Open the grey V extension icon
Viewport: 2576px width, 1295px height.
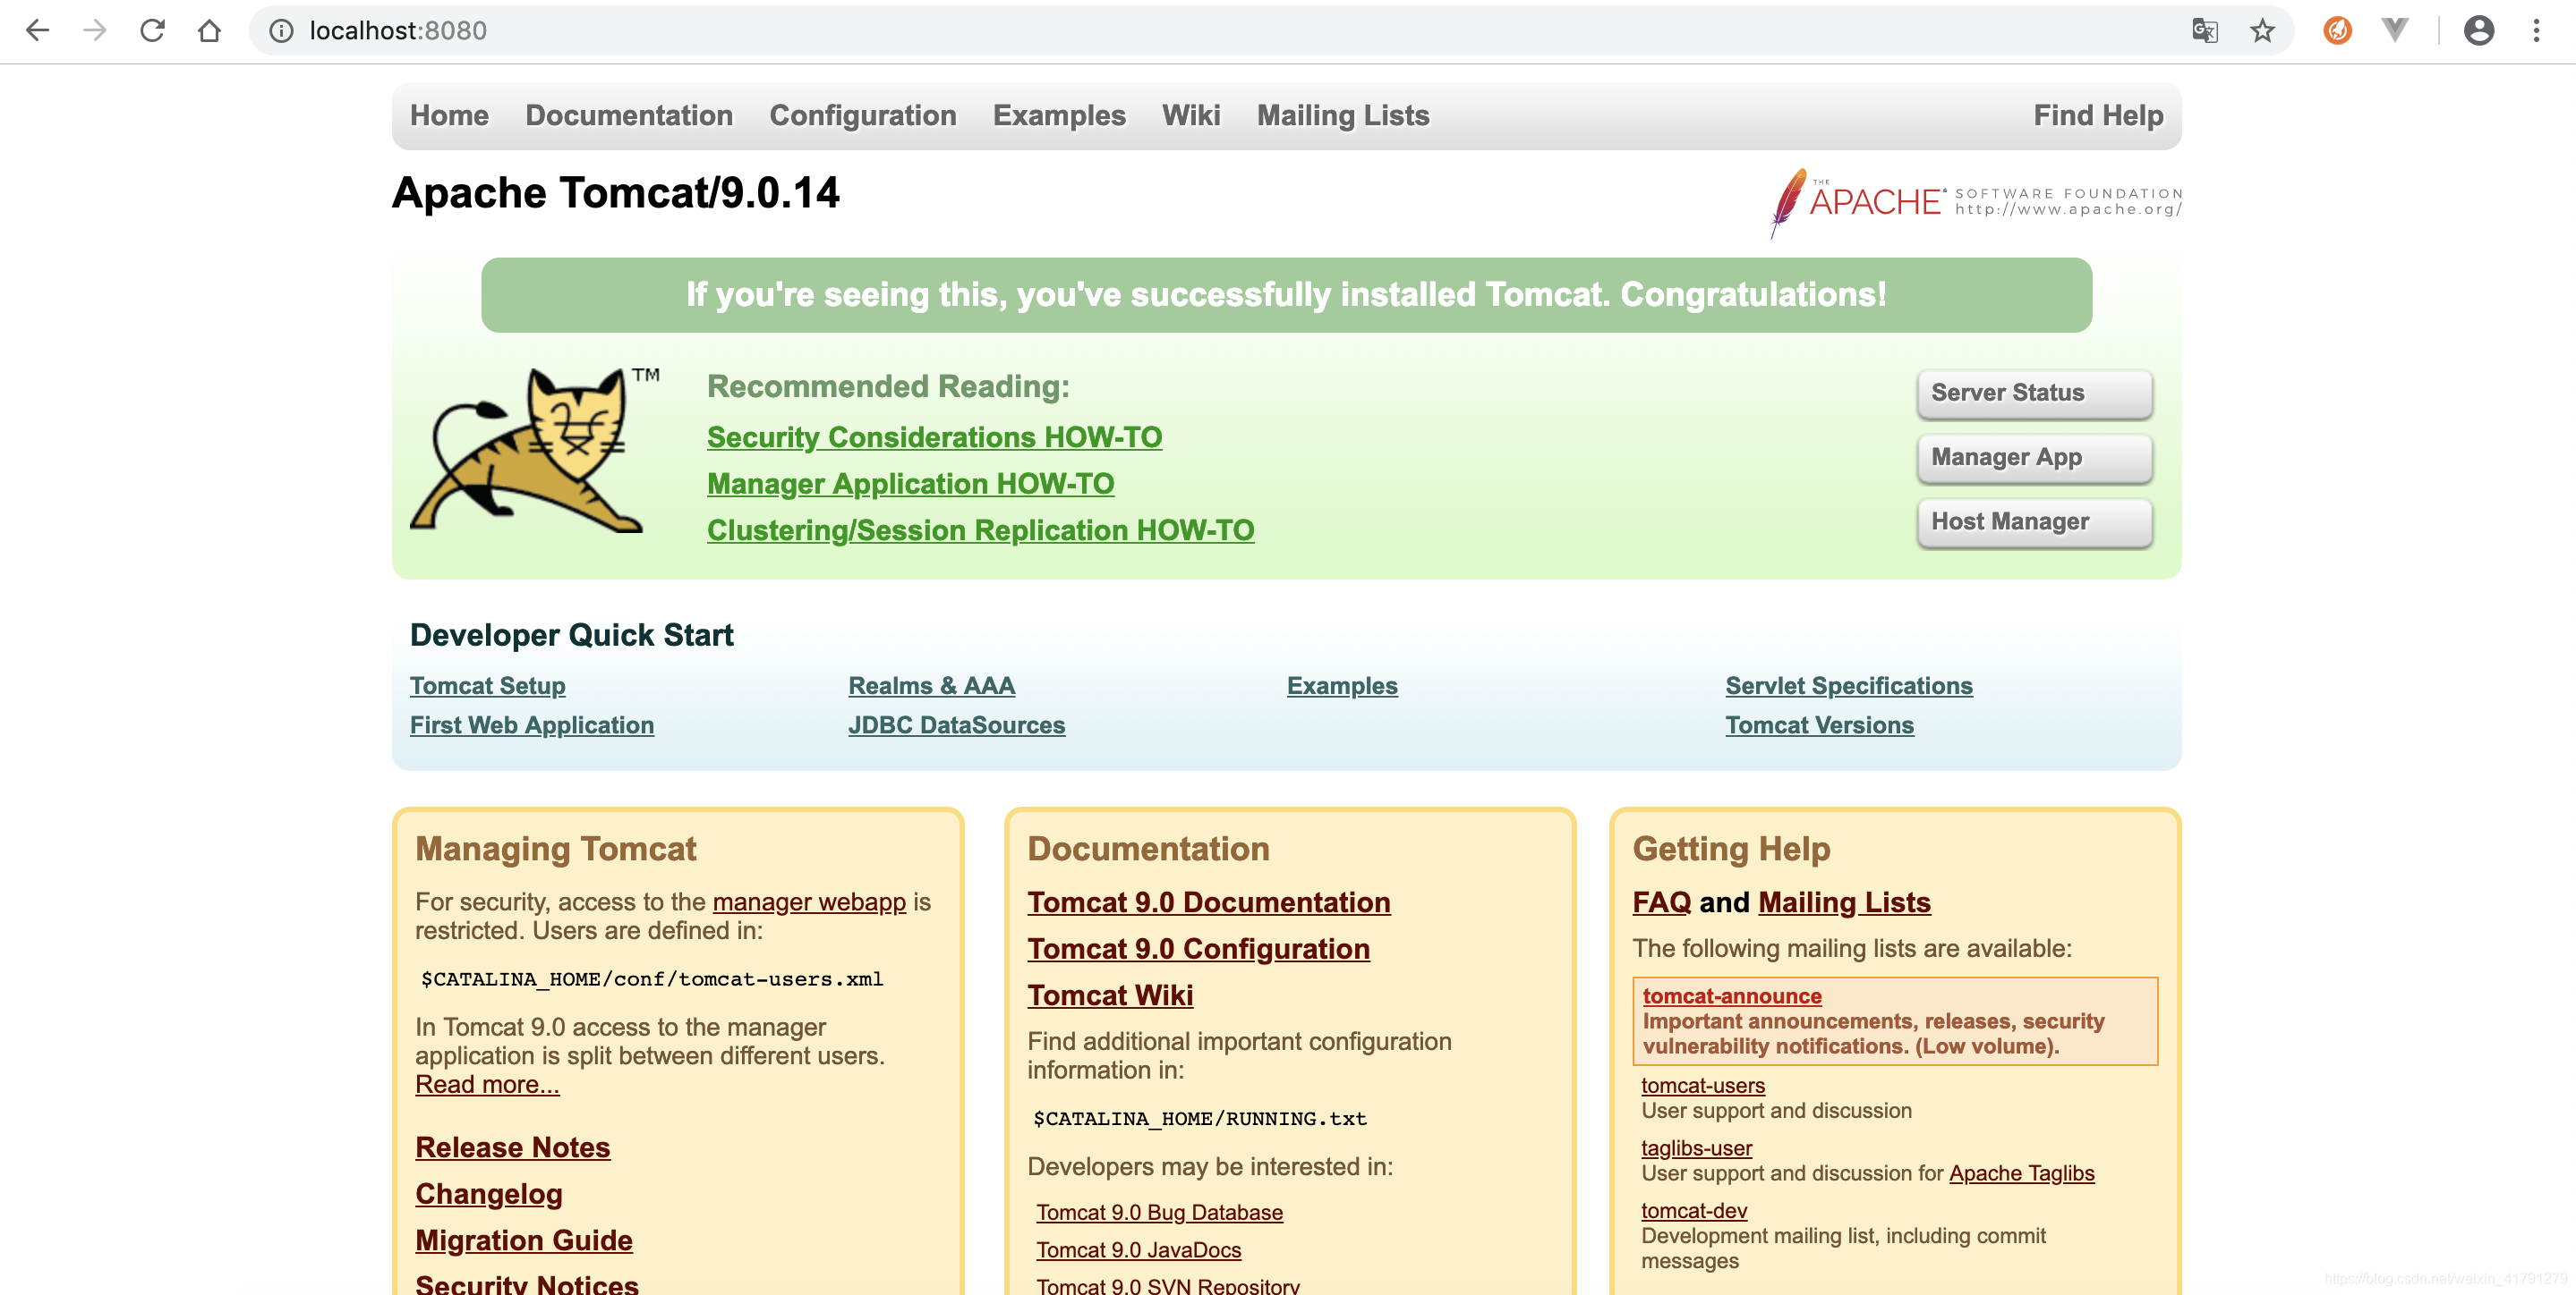[2395, 31]
